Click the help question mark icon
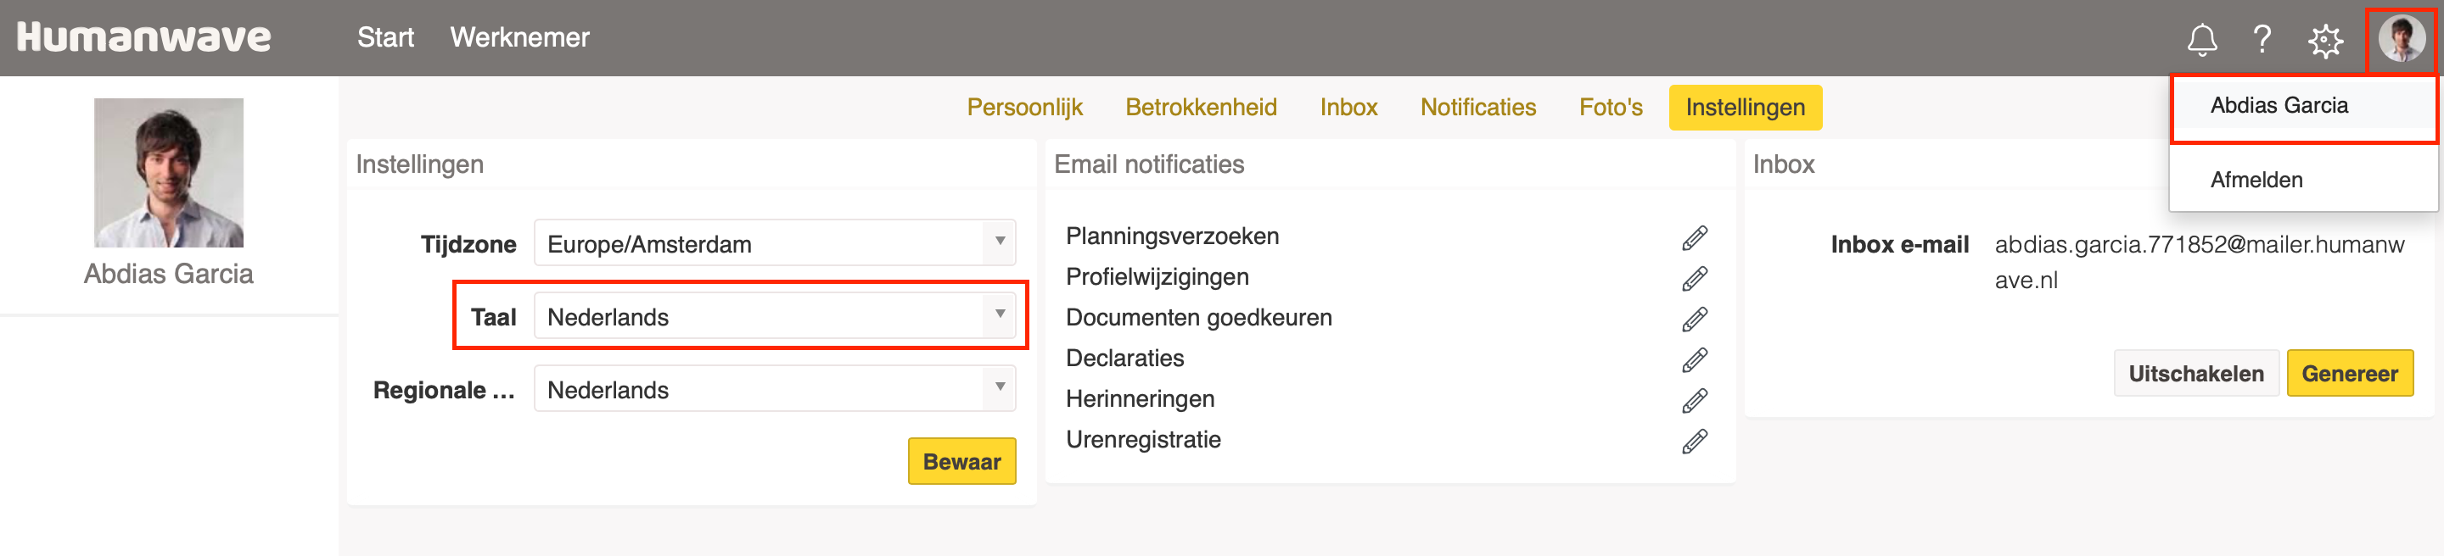The height and width of the screenshot is (556, 2444). 2262,39
